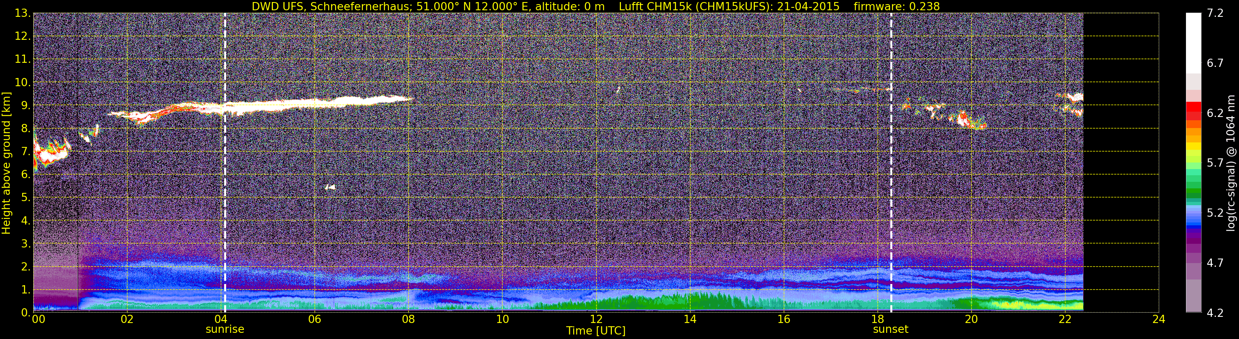Click the "sunrise" label below the time axis
The image size is (1239, 339).
(225, 330)
